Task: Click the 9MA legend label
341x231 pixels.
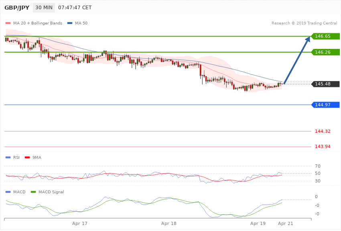Action: click(x=37, y=158)
